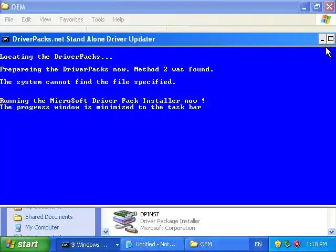Close the OEM explorer window
This screenshot has width=336, height=252.
pyautogui.click(x=329, y=7)
